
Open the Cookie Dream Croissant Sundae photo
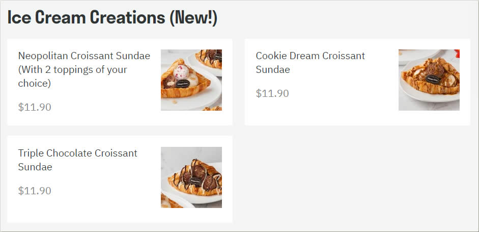pyautogui.click(x=429, y=80)
